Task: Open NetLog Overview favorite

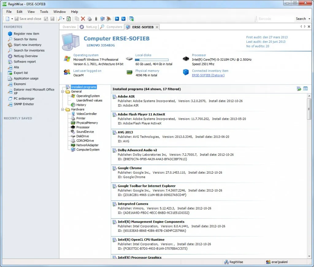Action: [x=26, y=56]
